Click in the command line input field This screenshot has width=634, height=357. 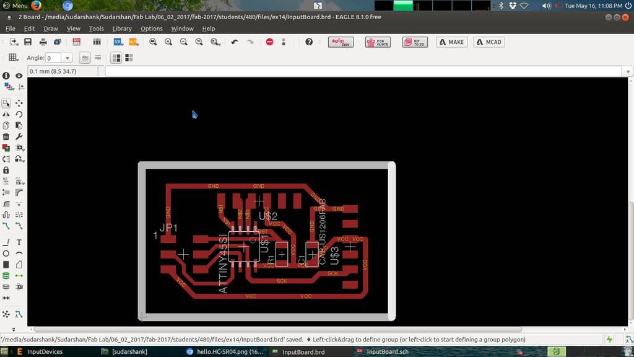point(363,71)
